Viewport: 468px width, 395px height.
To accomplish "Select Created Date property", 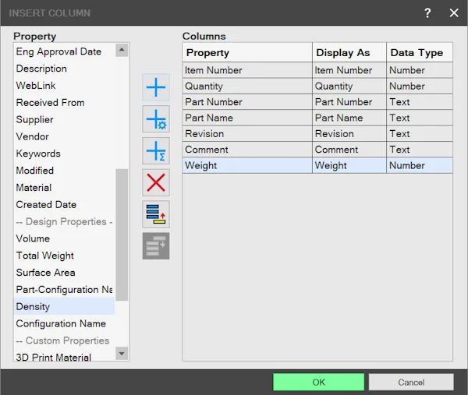I will point(64,204).
